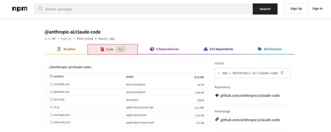This screenshot has width=331, height=132.
Task: Open package.json file
Action: click(62, 115)
